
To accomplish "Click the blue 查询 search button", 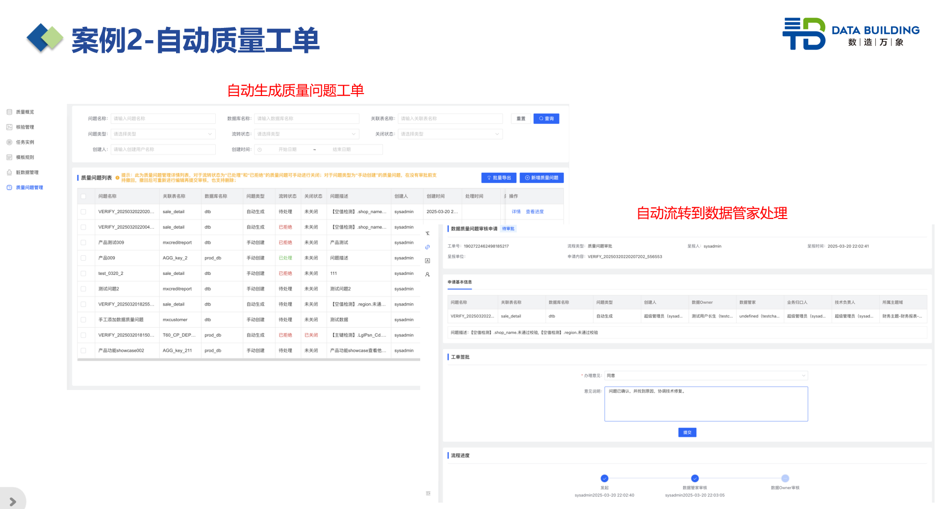I will [x=546, y=119].
